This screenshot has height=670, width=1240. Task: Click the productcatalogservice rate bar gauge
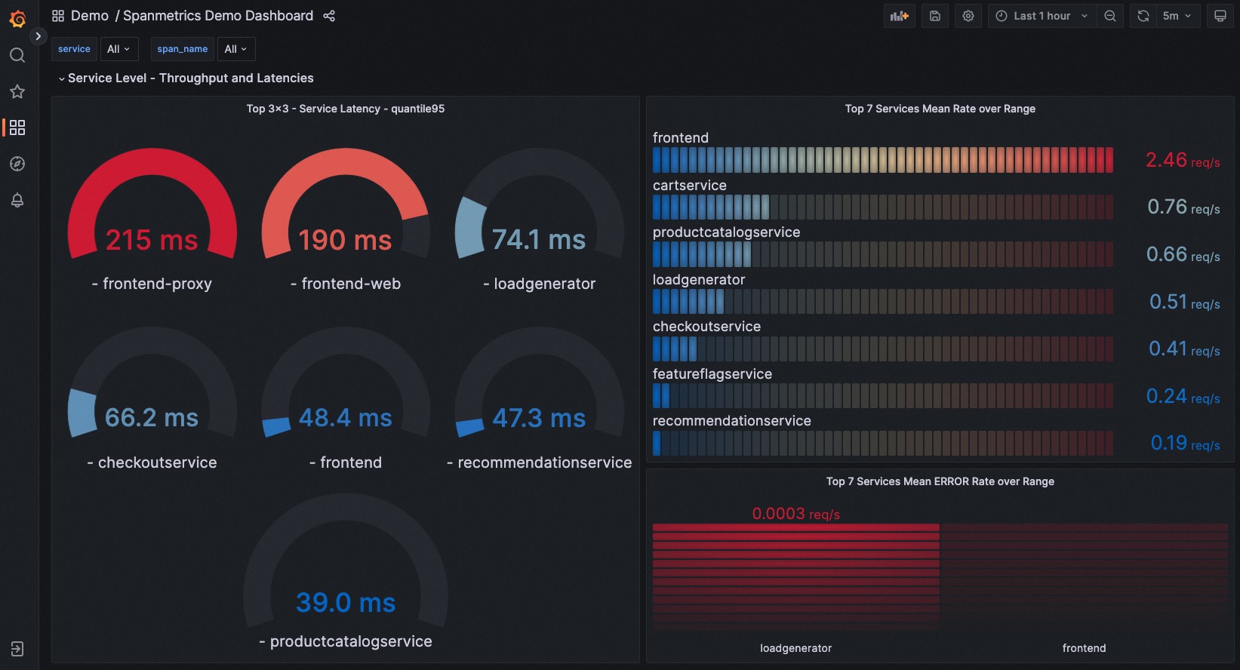pos(883,254)
